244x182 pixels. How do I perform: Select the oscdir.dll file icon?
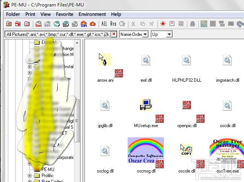point(227,105)
